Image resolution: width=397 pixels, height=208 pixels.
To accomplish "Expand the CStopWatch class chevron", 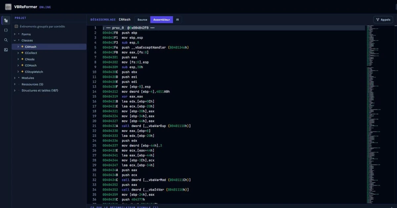I will click(18, 72).
